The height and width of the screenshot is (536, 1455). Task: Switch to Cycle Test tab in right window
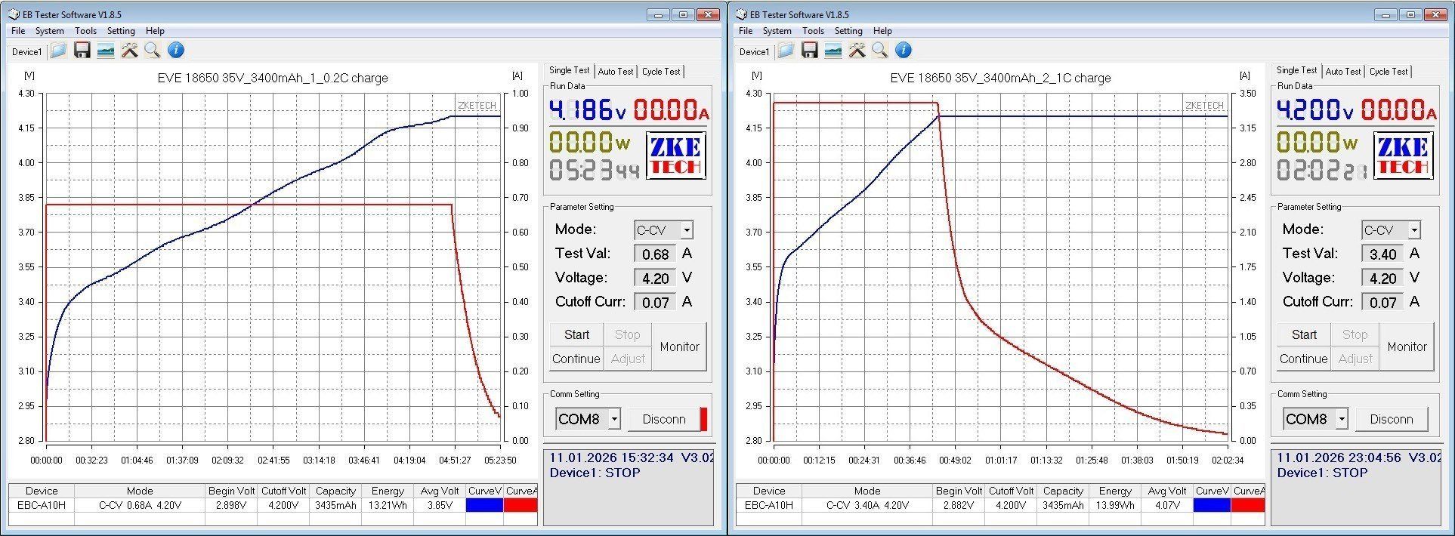[x=1388, y=72]
